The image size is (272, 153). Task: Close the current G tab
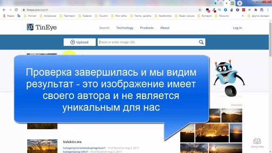coord(227,3)
